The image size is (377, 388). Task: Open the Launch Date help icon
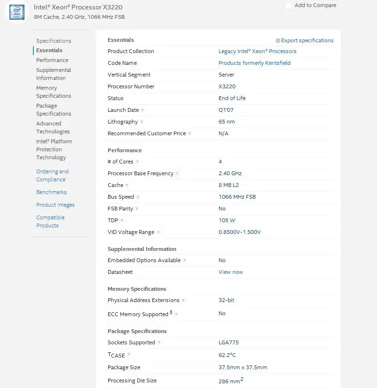tap(143, 110)
